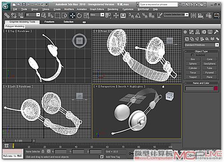Collapse the Name and Color rollout
Screen dimensions: 224x162
click(201, 83)
